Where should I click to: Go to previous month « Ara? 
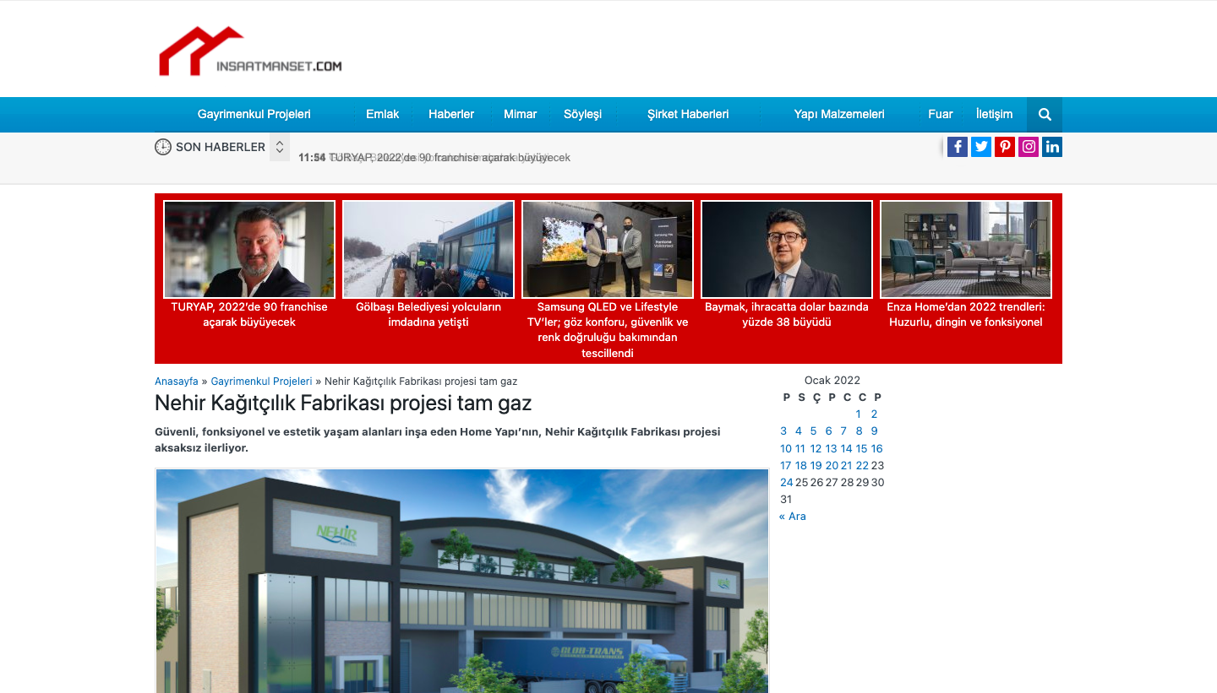click(793, 517)
